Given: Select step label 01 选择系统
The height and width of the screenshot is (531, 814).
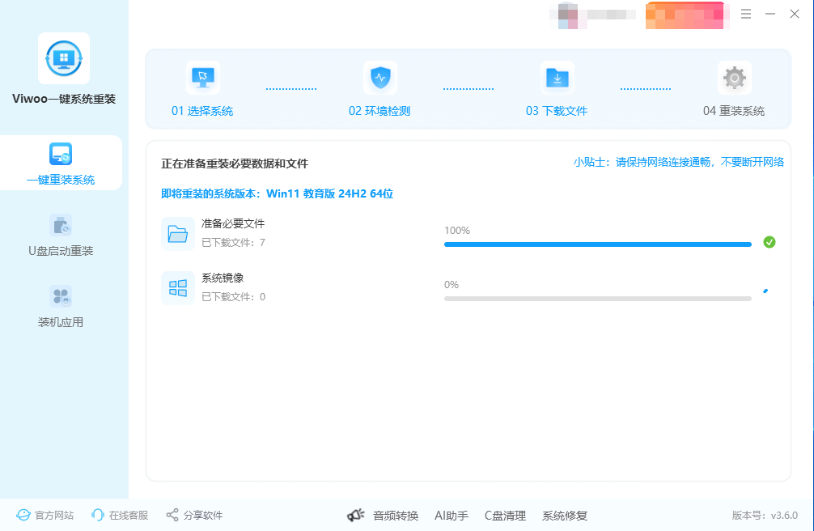Looking at the screenshot, I should tap(202, 111).
